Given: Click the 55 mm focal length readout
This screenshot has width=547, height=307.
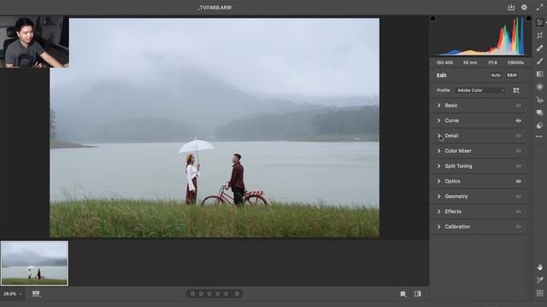Looking at the screenshot, I should (x=470, y=62).
